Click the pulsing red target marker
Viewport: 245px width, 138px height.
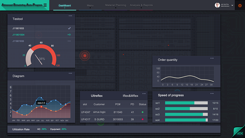point(85,56)
